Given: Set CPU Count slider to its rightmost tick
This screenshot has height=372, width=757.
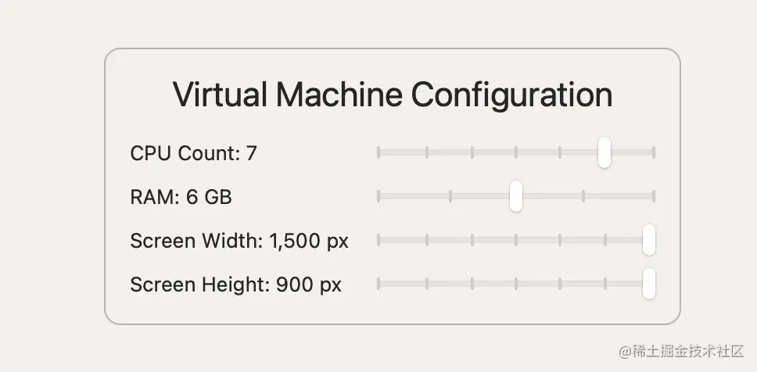Looking at the screenshot, I should [654, 152].
